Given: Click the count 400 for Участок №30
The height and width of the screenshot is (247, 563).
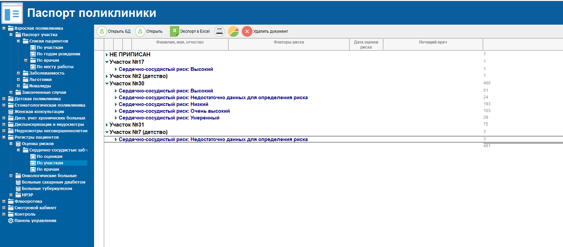Looking at the screenshot, I should click(487, 83).
